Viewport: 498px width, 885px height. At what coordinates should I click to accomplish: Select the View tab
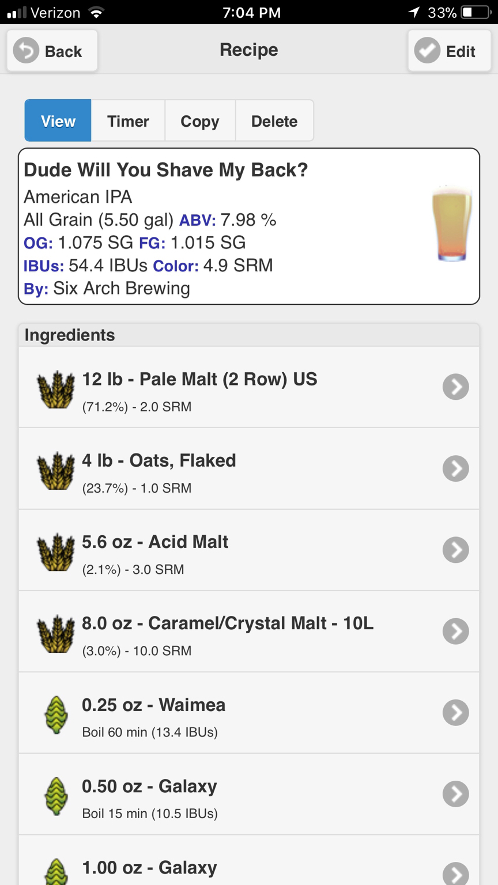pyautogui.click(x=58, y=120)
